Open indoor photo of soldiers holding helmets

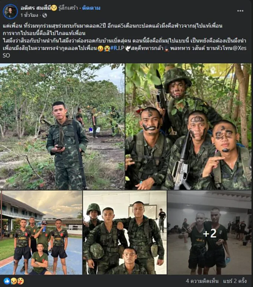pyautogui.click(x=125, y=233)
